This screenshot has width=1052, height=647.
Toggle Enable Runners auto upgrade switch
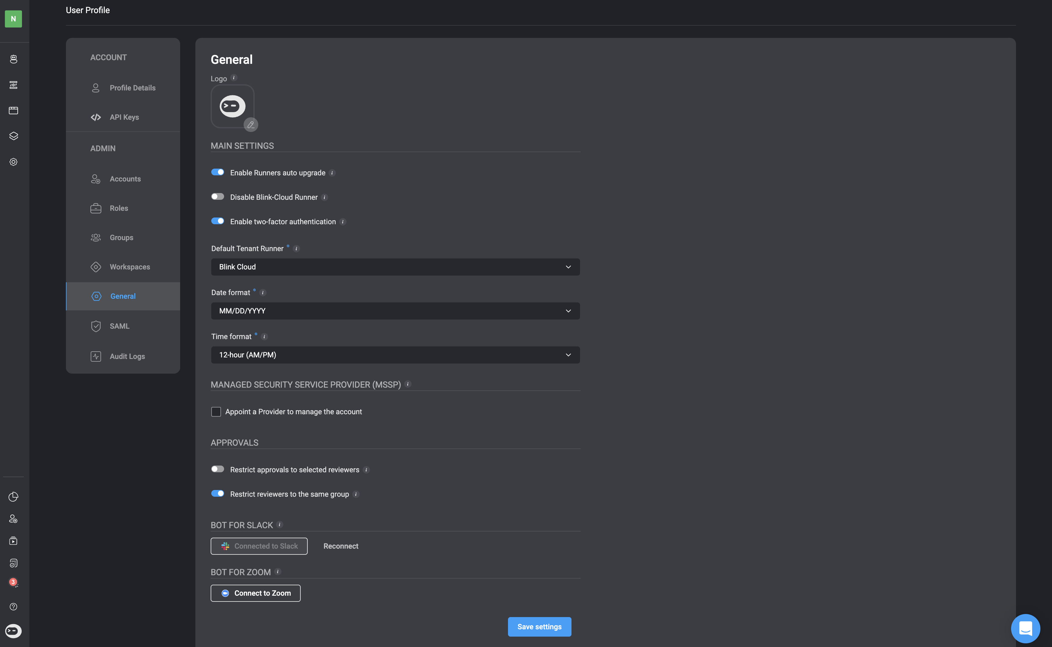coord(218,172)
